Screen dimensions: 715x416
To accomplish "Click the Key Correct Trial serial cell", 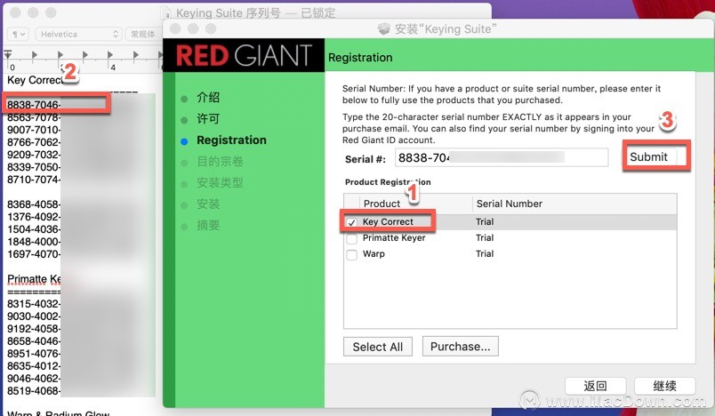I will [485, 222].
